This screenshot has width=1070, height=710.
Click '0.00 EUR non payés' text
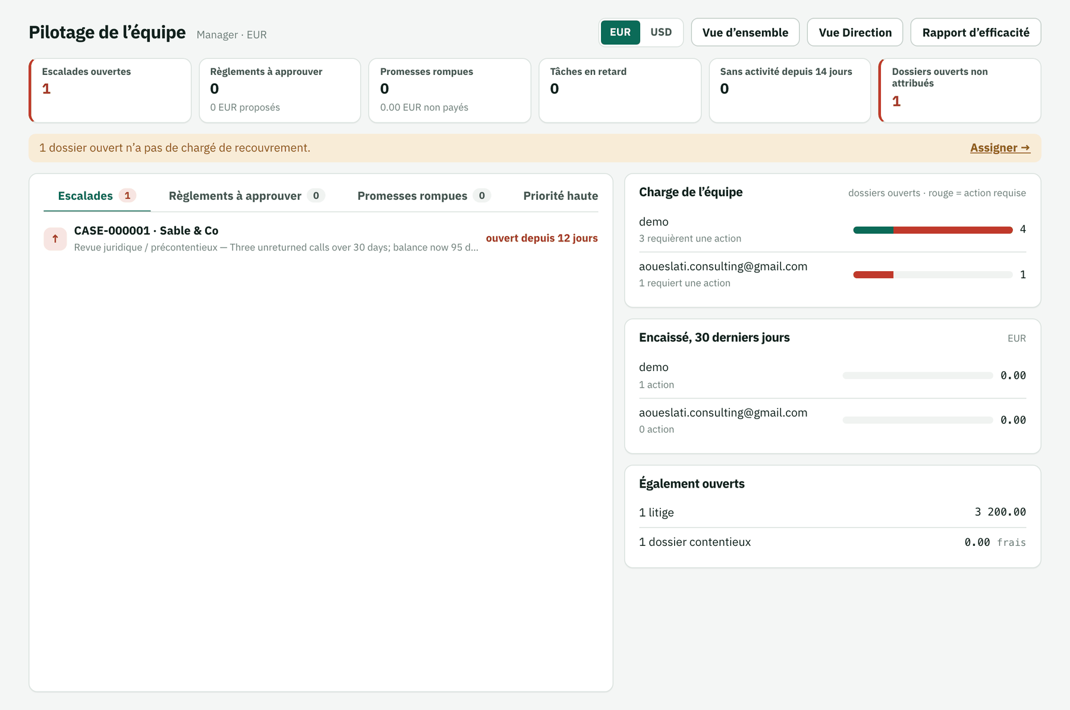tap(424, 108)
